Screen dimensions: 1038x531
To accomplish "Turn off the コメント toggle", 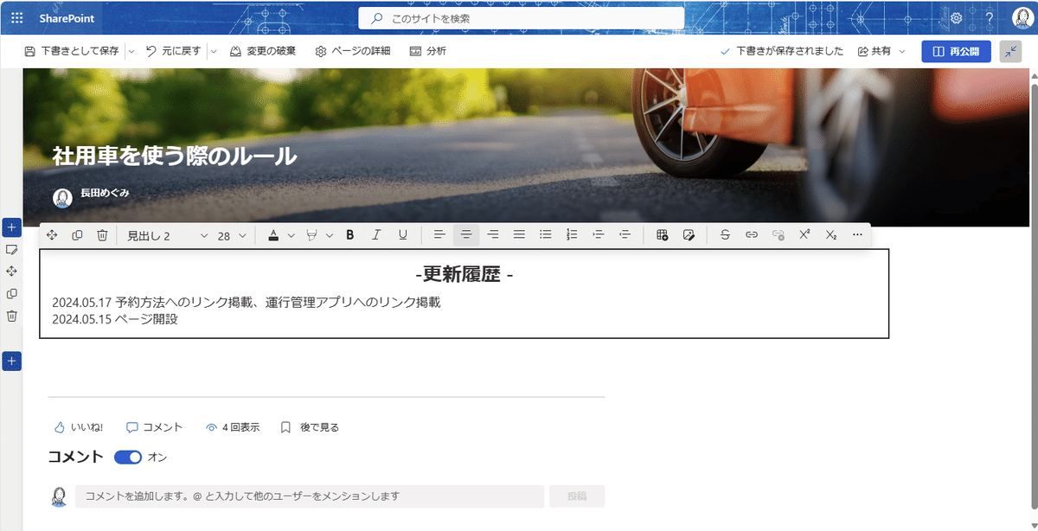I will pos(128,457).
